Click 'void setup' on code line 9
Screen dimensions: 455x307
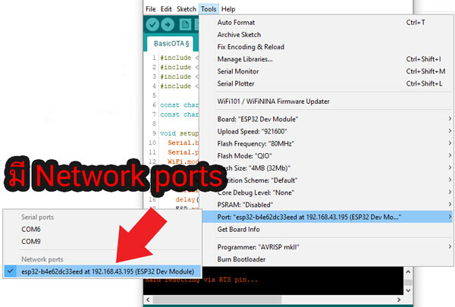pos(179,133)
